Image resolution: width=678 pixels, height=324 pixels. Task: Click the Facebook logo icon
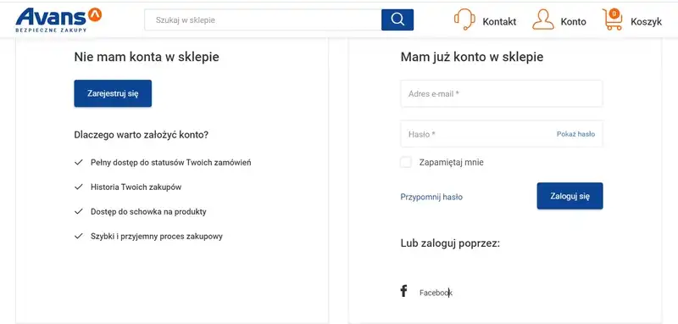(x=403, y=291)
